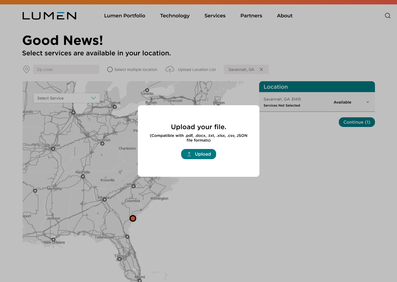Select the Atlanta map marker
The height and width of the screenshot is (282, 397).
click(105, 200)
